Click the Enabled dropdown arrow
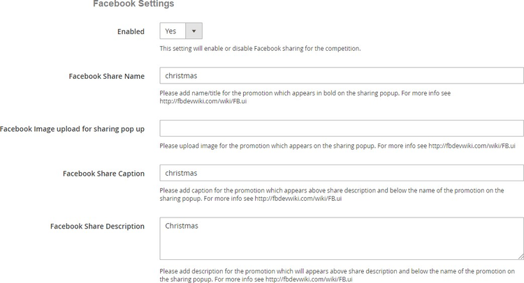The width and height of the screenshot is (524, 283). [x=194, y=31]
